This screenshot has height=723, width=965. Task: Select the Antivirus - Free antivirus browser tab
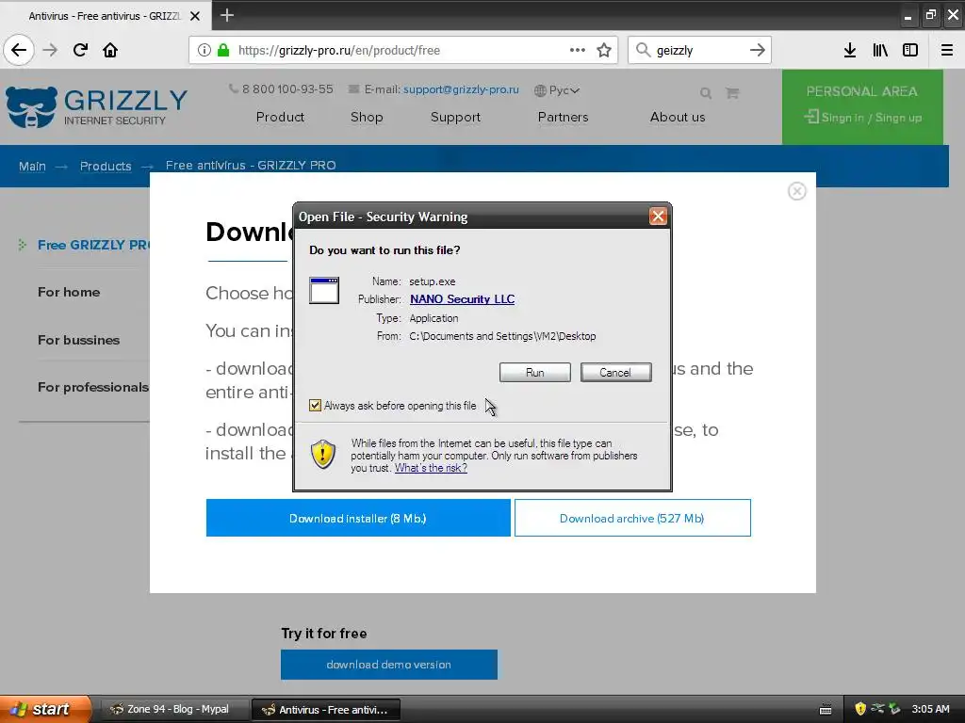(x=105, y=16)
